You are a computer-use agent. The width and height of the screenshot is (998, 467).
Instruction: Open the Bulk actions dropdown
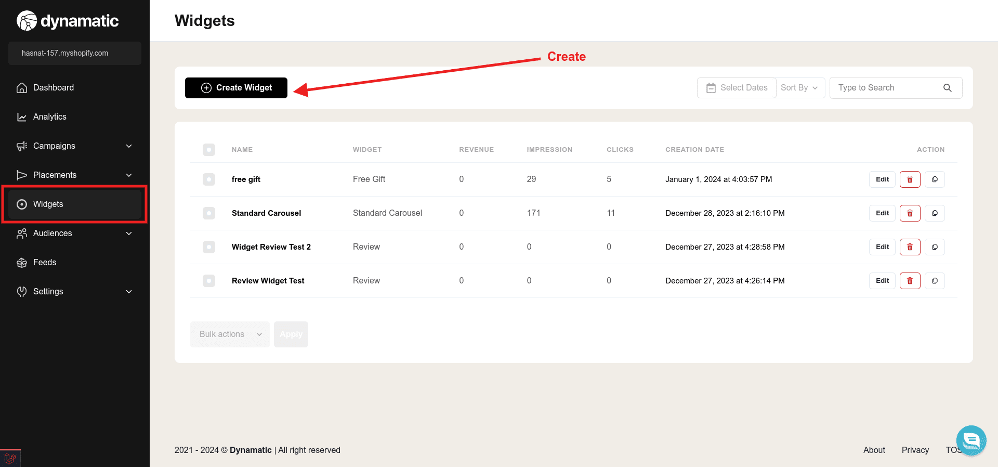click(x=230, y=334)
